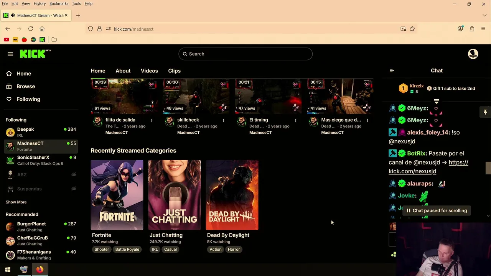Click the Casual tag
491x276 pixels.
pos(170,250)
